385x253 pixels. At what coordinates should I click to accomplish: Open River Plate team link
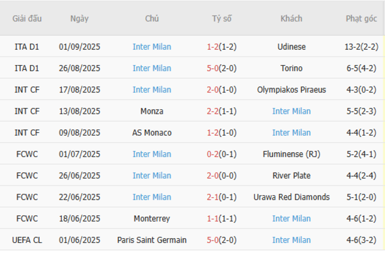click(x=291, y=175)
